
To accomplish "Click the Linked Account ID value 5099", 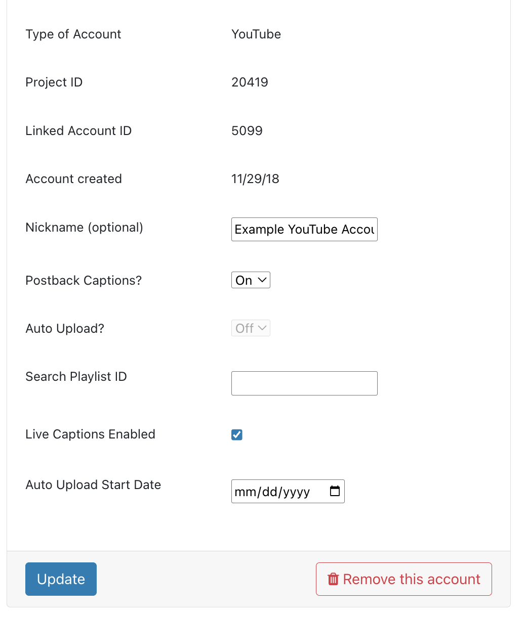I will [x=247, y=131].
